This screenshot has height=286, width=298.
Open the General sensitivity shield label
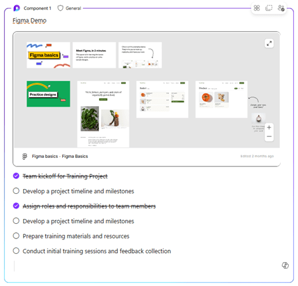[69, 8]
